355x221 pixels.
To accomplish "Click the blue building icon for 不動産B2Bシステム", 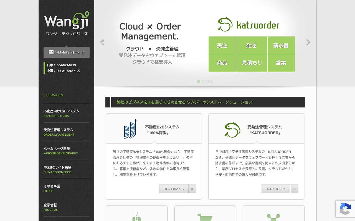I will 130,129.
